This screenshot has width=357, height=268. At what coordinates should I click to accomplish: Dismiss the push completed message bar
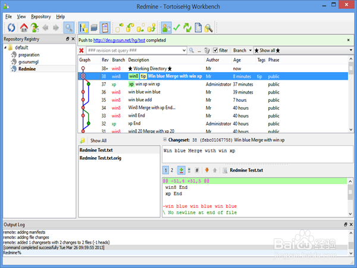[348, 40]
